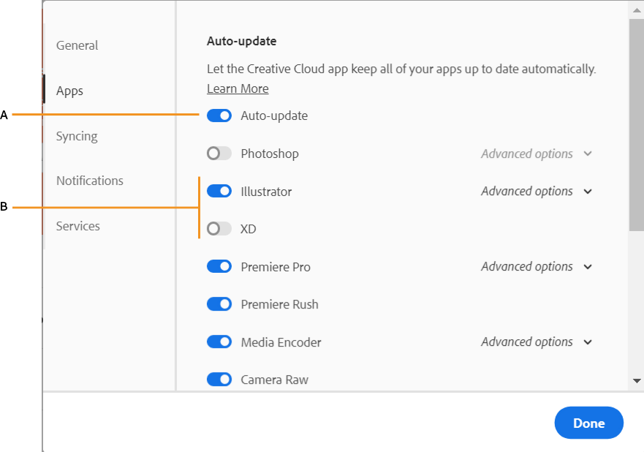The height and width of the screenshot is (452, 644).
Task: Turn off Camera Raw auto-update
Action: [x=219, y=380]
